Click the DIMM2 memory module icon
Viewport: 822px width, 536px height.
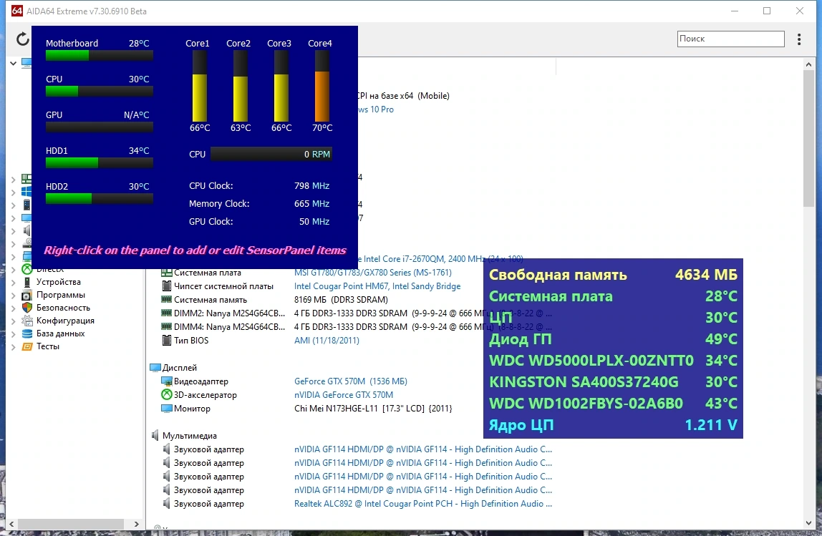(167, 313)
